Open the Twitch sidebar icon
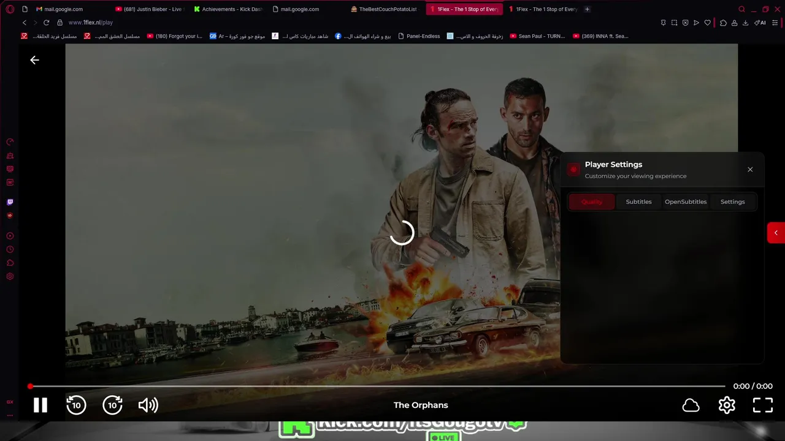The width and height of the screenshot is (785, 441). click(10, 202)
